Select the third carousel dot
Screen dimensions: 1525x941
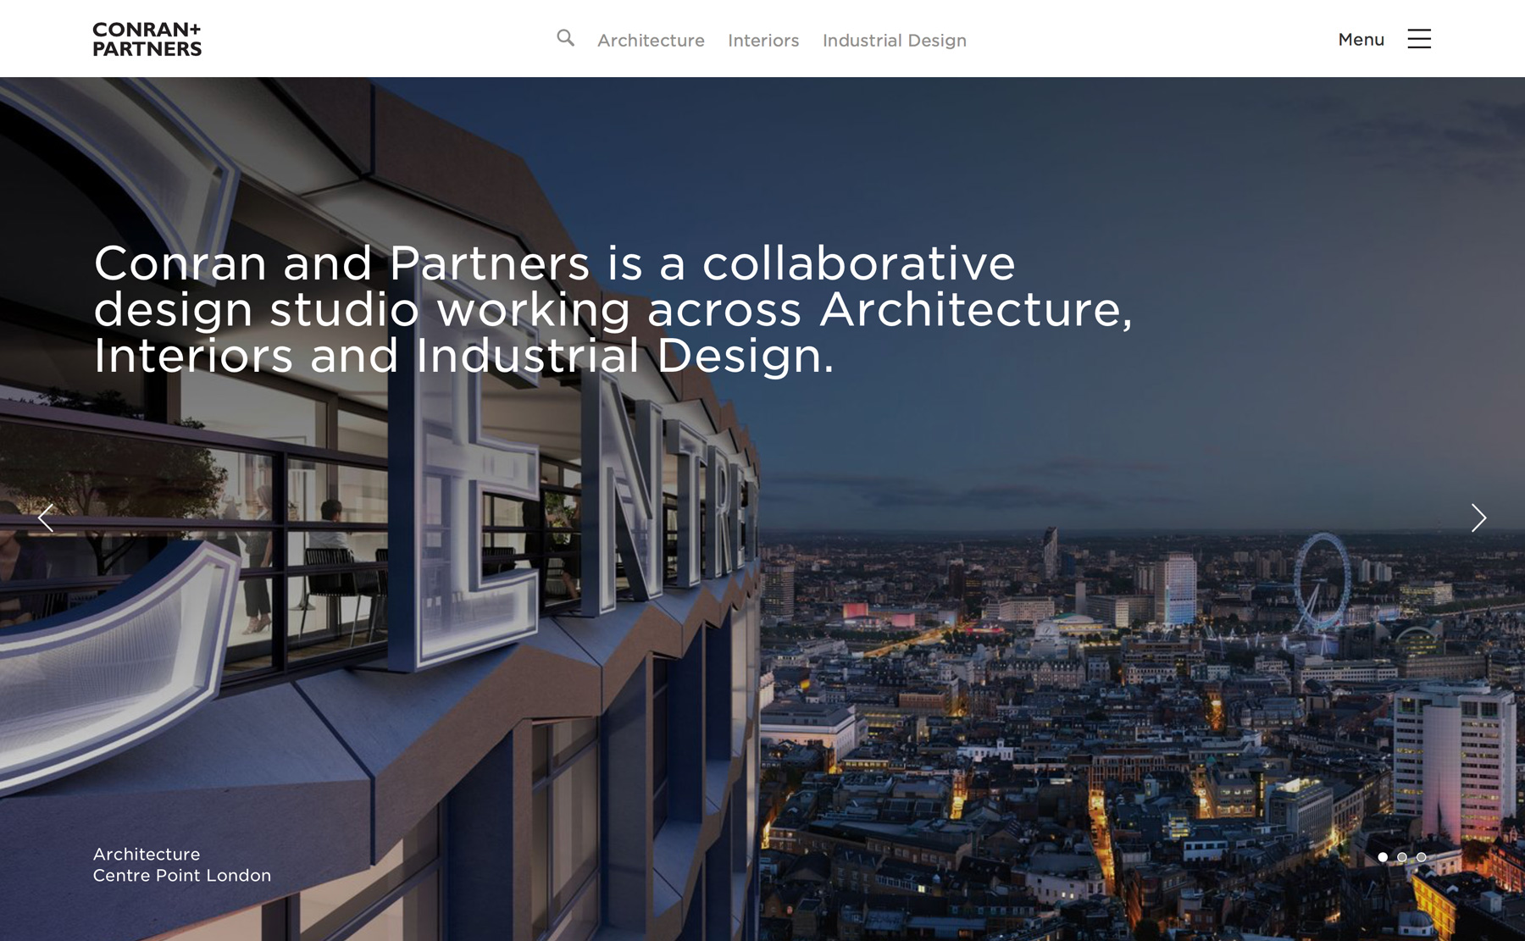pos(1422,857)
